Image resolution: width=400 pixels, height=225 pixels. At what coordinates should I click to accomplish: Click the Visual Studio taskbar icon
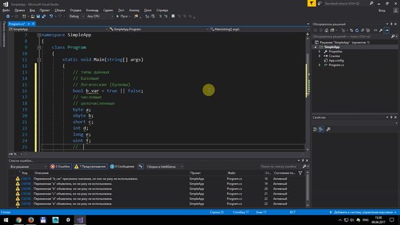point(80,220)
